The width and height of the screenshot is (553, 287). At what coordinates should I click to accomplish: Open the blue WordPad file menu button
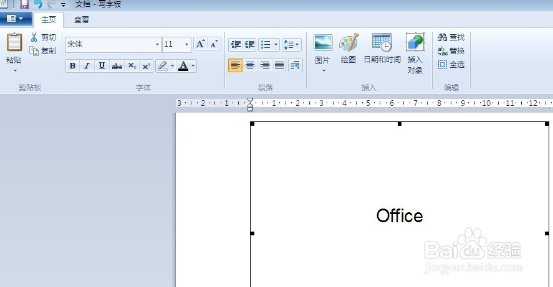(16, 18)
